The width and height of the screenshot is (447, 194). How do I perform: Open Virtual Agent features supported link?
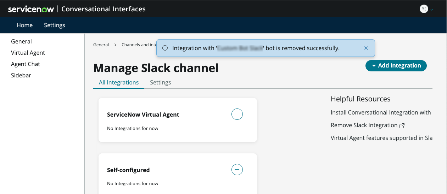coord(381,138)
